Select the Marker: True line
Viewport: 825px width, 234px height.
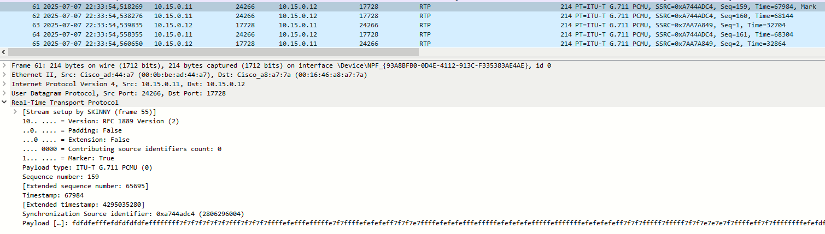pos(68,158)
